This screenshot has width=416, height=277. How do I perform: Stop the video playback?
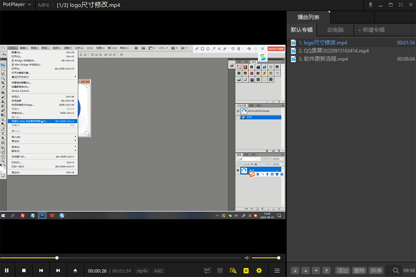tap(24, 271)
